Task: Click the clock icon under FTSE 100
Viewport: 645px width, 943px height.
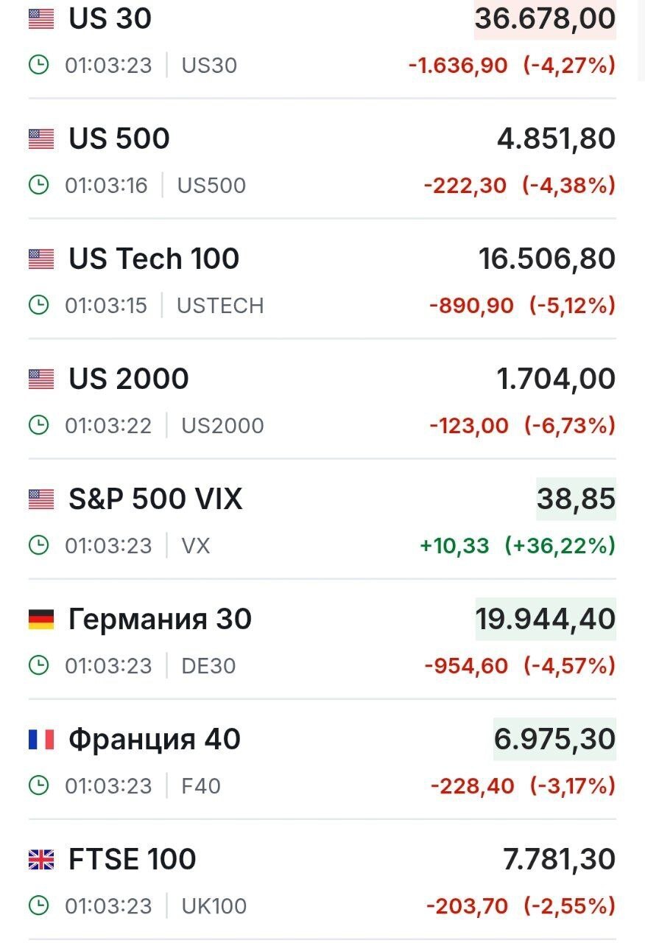Action: click(38, 905)
